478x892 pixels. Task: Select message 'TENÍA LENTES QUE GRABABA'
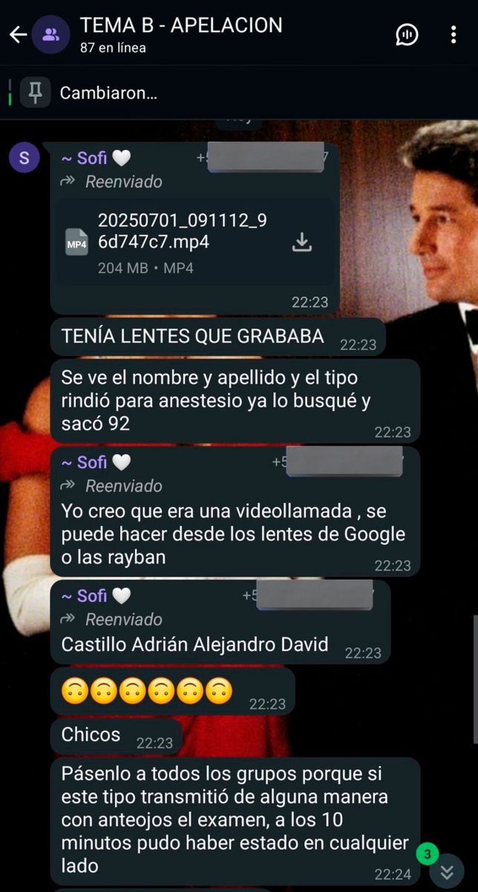[218, 337]
